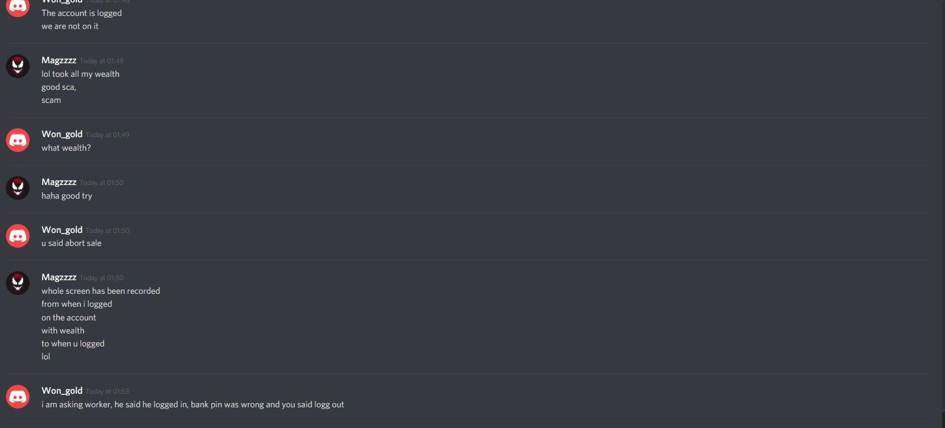This screenshot has width=945, height=428.
Task: Click Magzzzz avatar beside 'haha good try'
Action: [x=18, y=188]
